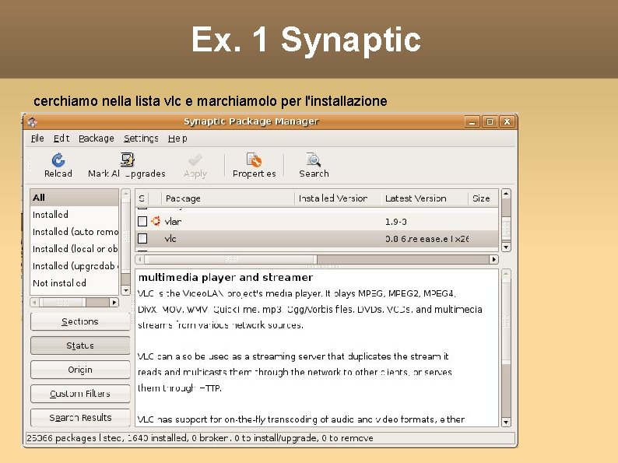Viewport: 618px width, 463px height.
Task: Click the filter list scroll down arrow
Action: click(x=125, y=291)
